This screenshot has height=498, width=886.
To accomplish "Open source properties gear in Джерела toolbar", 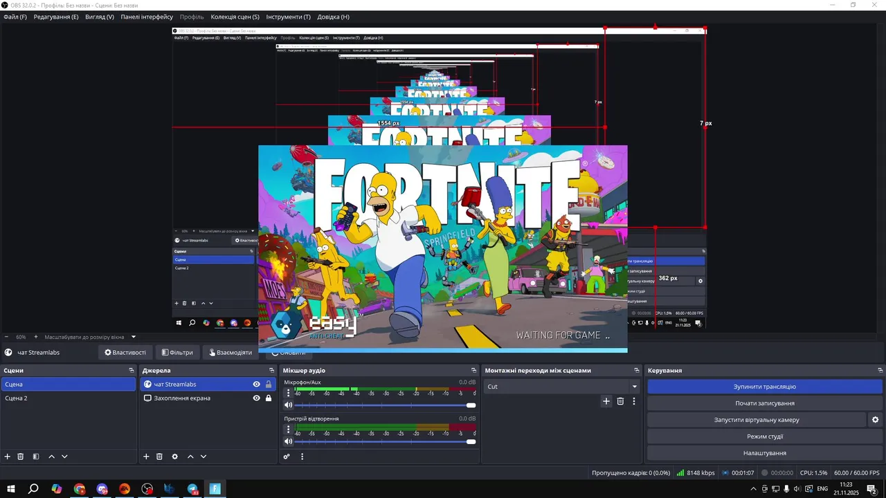I will point(174,456).
